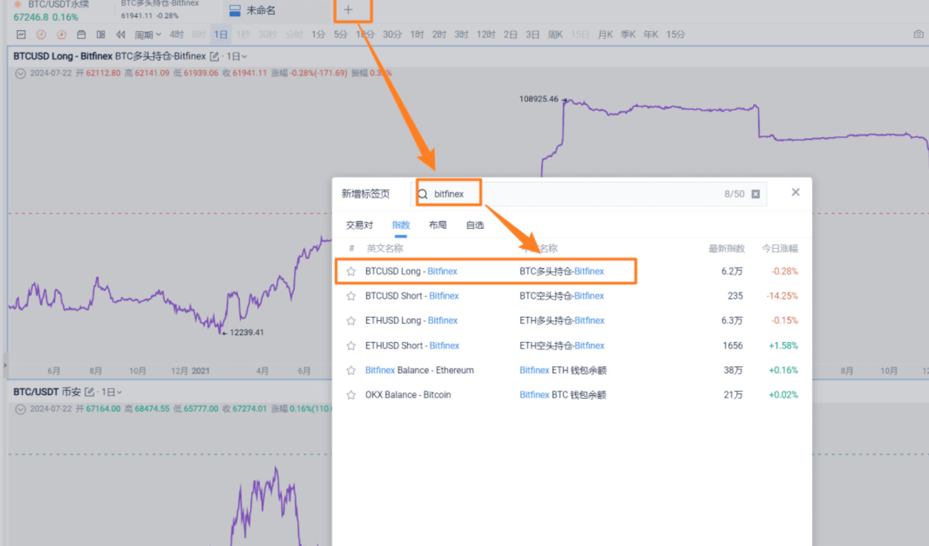Screen dimensions: 929x546
Task: Set timeframe to 1分
Action: (x=318, y=34)
